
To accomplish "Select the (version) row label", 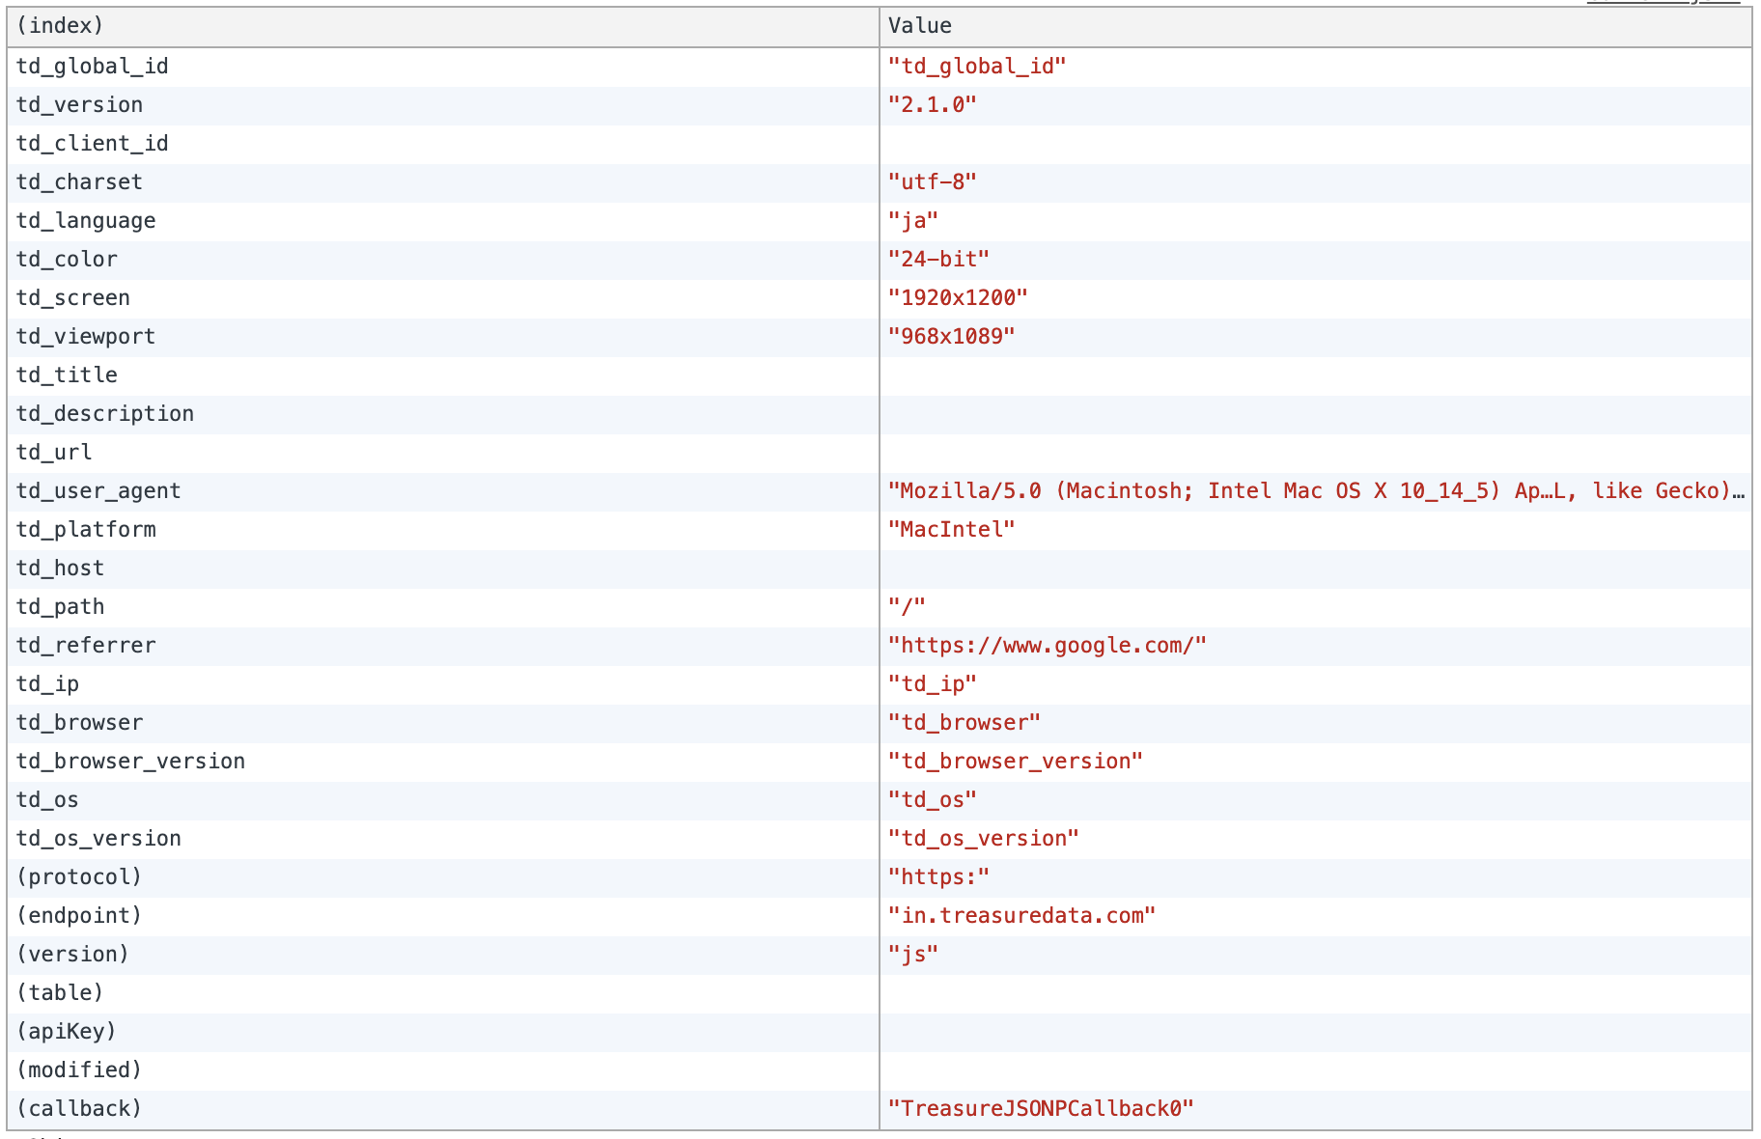I will (x=73, y=955).
